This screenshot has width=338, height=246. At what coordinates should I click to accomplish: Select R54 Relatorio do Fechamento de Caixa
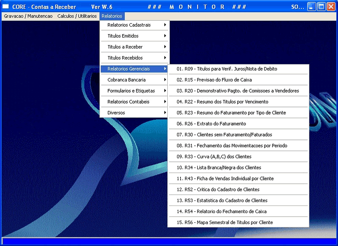pos(238,212)
